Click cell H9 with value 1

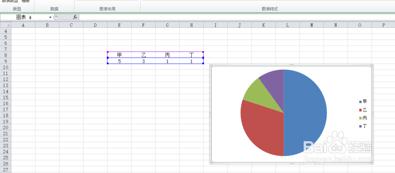click(x=192, y=61)
